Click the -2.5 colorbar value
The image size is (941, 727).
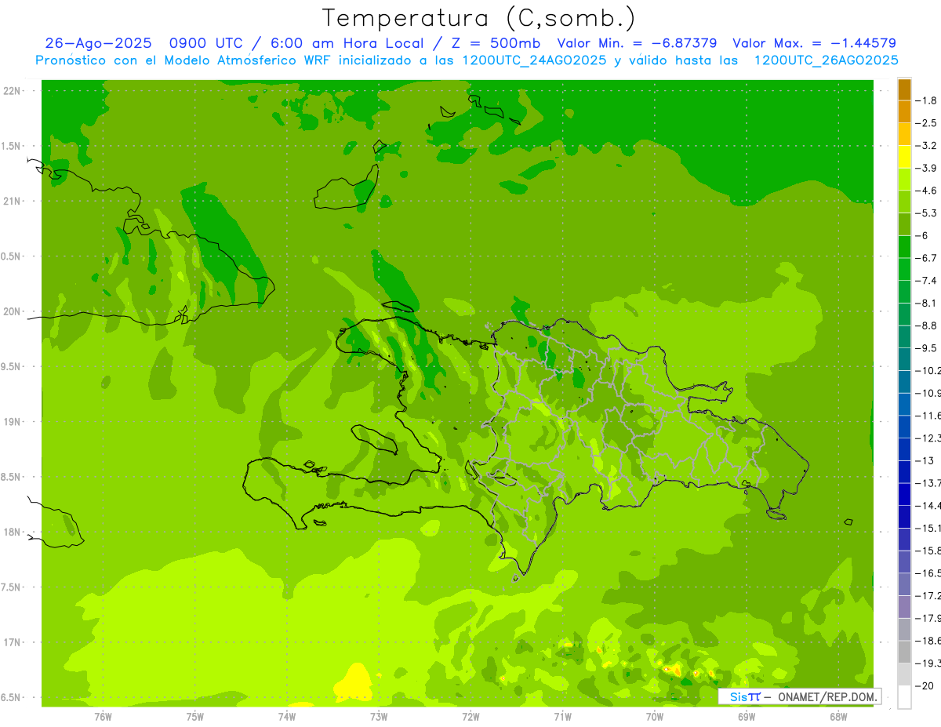[x=925, y=123]
